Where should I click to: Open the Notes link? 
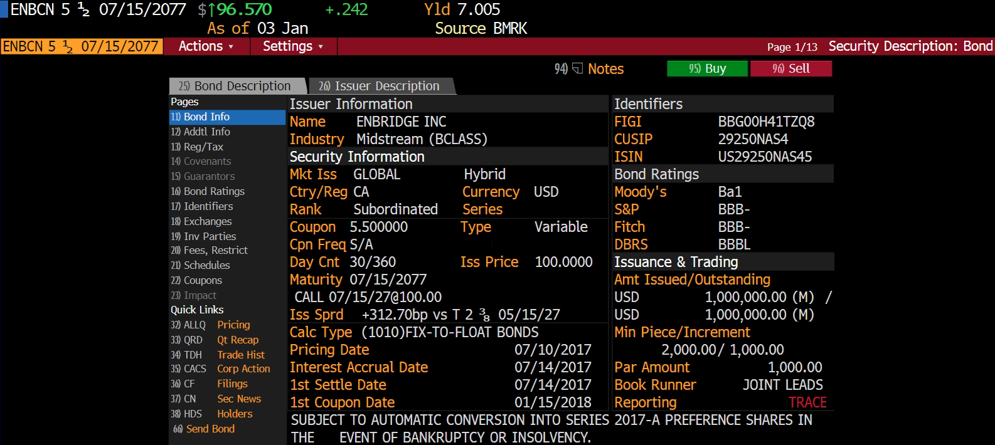click(606, 69)
